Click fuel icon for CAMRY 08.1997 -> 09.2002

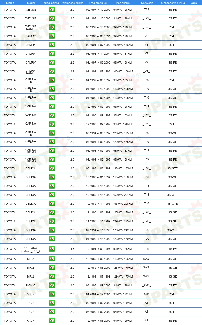click(52, 63)
